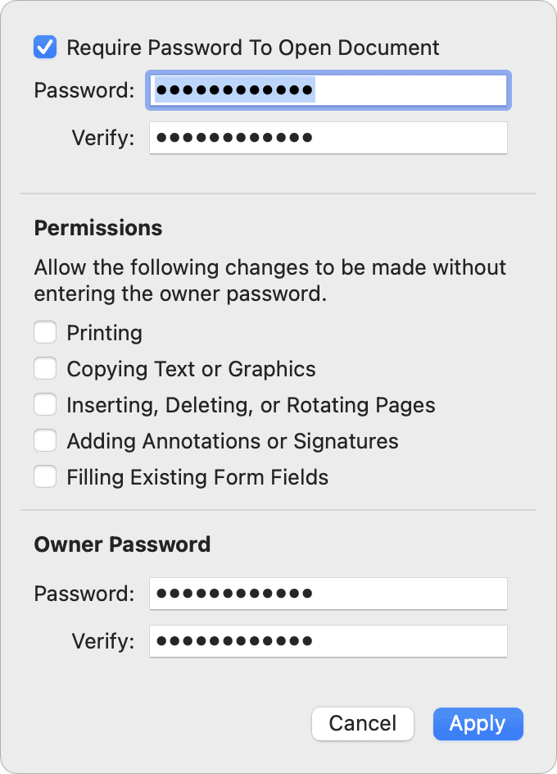This screenshot has width=557, height=774.
Task: Click the "Printing" label text
Action: click(x=104, y=333)
